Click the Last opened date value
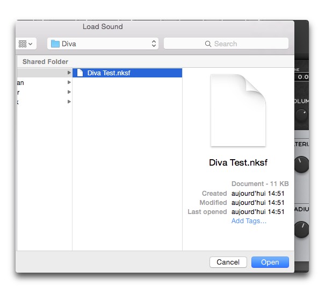 coord(258,212)
